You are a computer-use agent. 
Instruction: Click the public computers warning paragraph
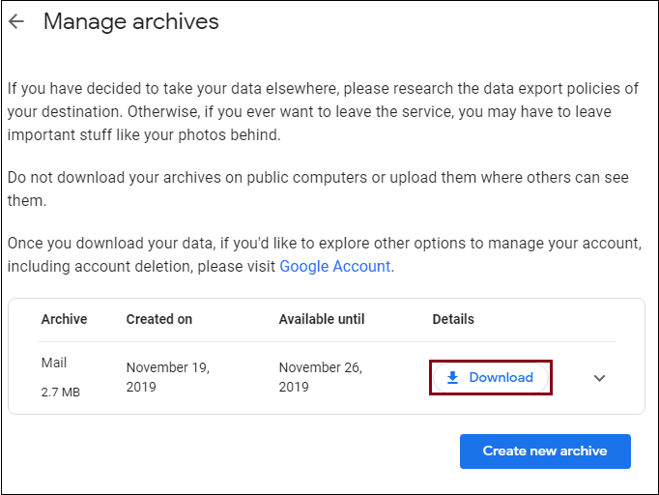318,189
